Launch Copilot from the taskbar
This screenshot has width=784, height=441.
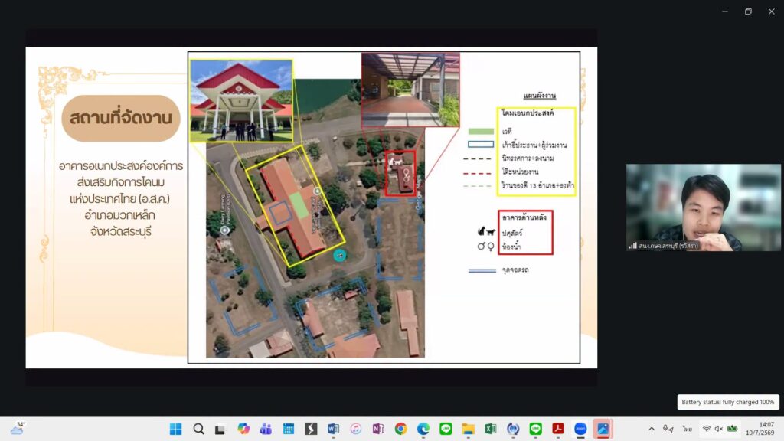tap(243, 429)
